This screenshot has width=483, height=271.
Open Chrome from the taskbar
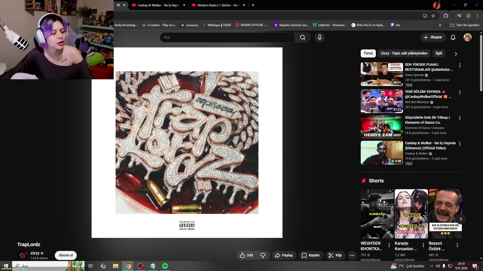(x=128, y=266)
